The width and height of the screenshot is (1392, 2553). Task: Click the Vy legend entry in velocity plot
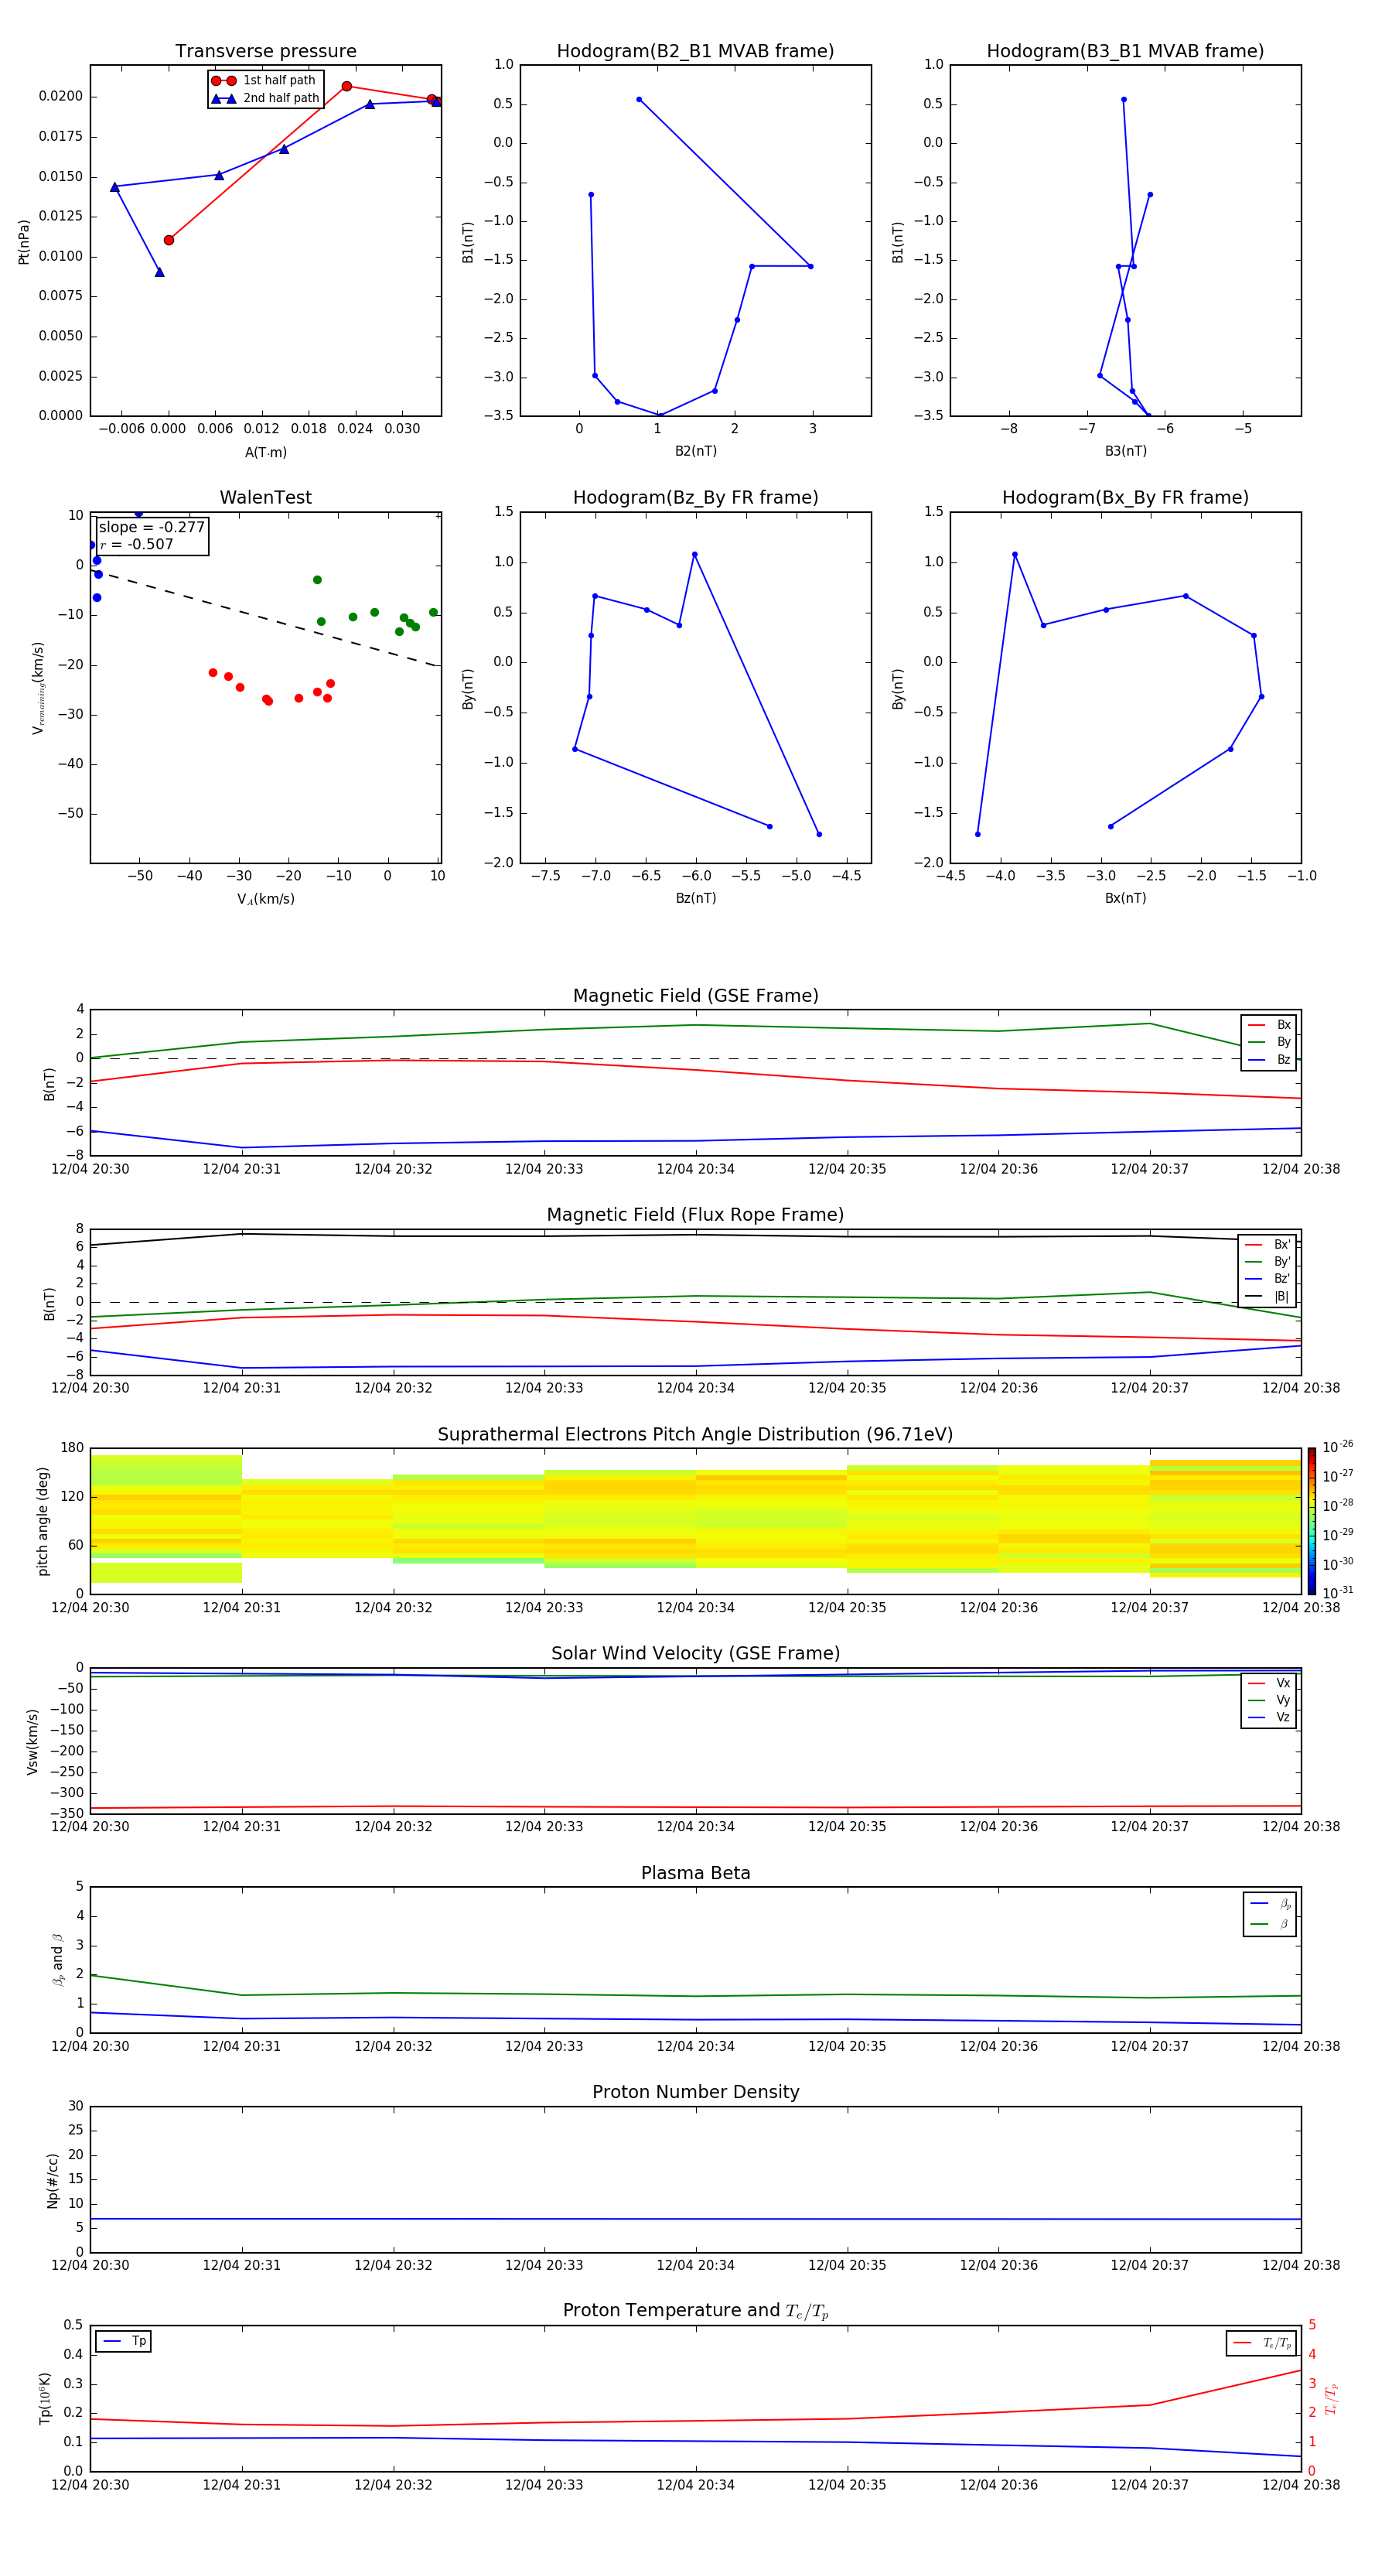(x=1269, y=1700)
